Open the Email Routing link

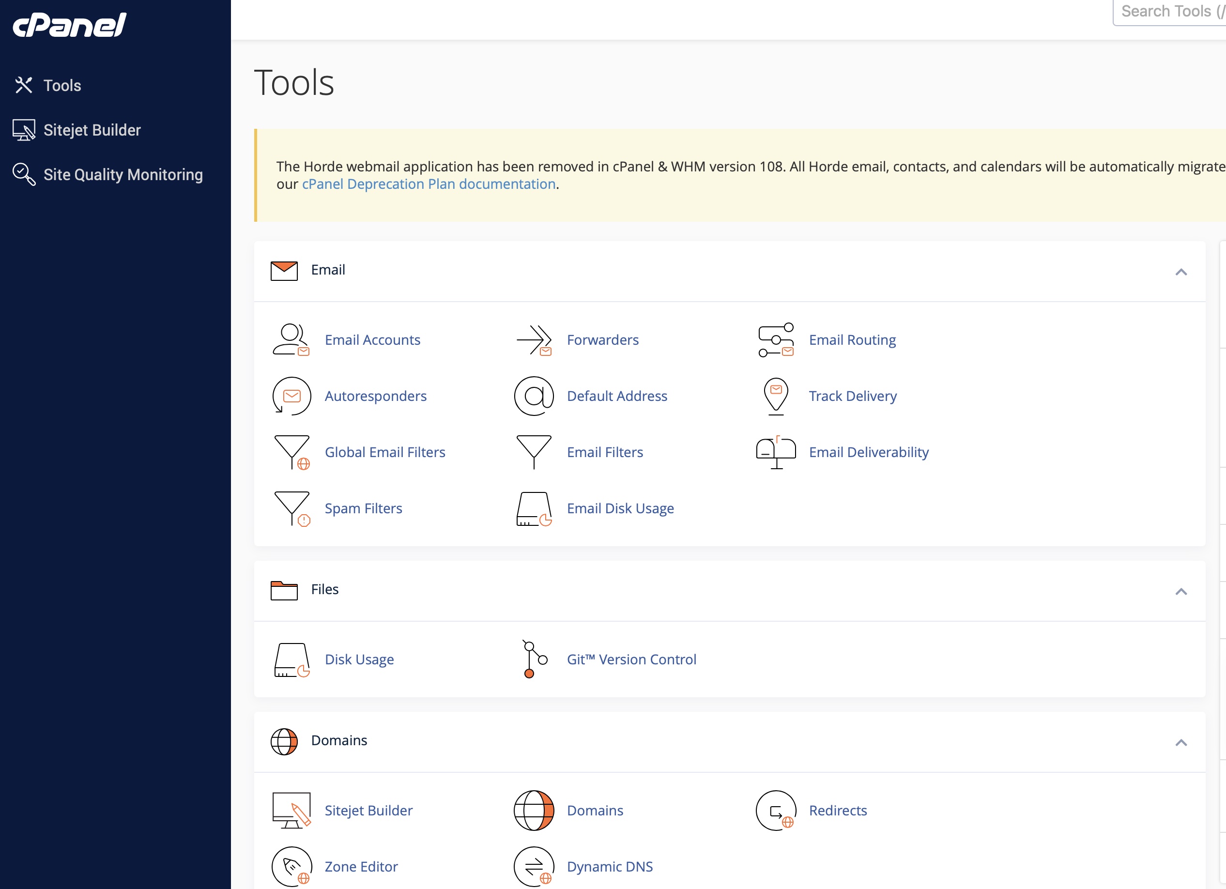[x=853, y=340]
